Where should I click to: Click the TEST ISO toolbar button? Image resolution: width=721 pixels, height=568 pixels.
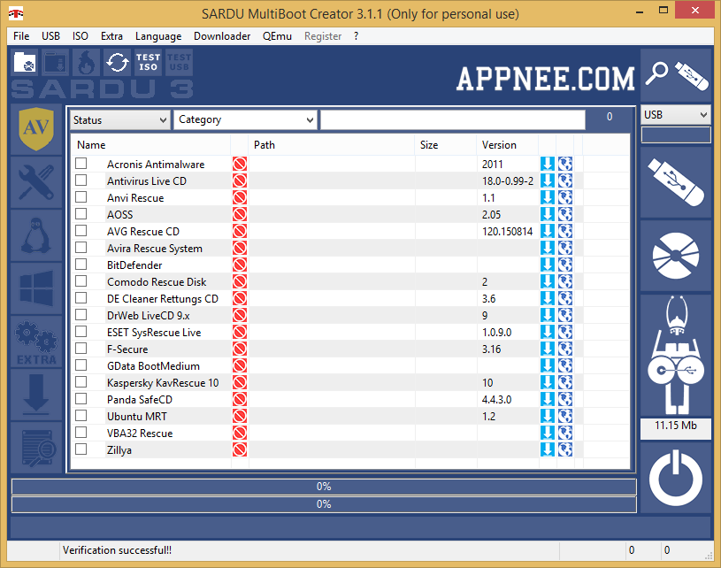coord(148,62)
